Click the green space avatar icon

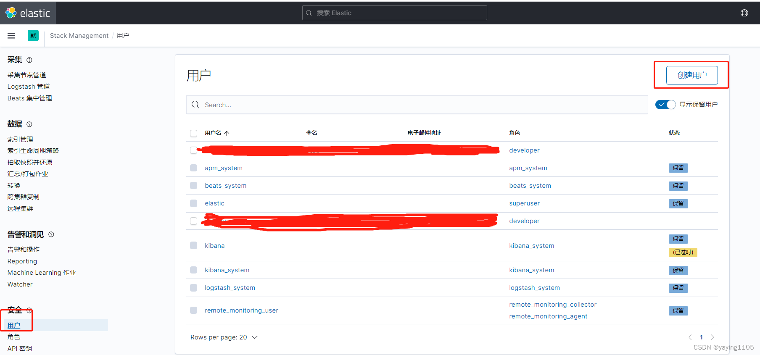[33, 36]
